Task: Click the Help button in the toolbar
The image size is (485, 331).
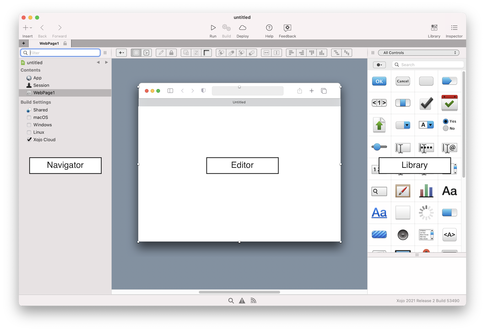Action: coord(269,30)
